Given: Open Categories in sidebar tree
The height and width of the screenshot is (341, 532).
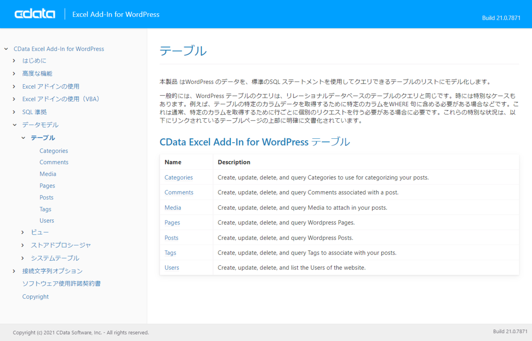Looking at the screenshot, I should click(x=54, y=151).
